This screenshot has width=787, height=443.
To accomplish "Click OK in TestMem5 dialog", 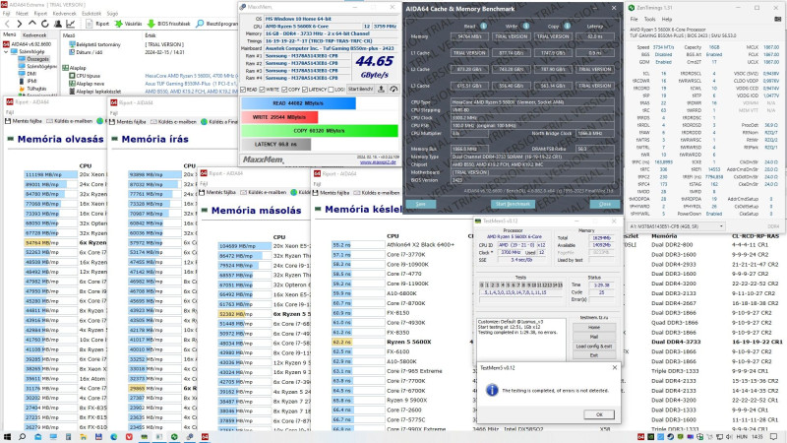I will tap(599, 414).
